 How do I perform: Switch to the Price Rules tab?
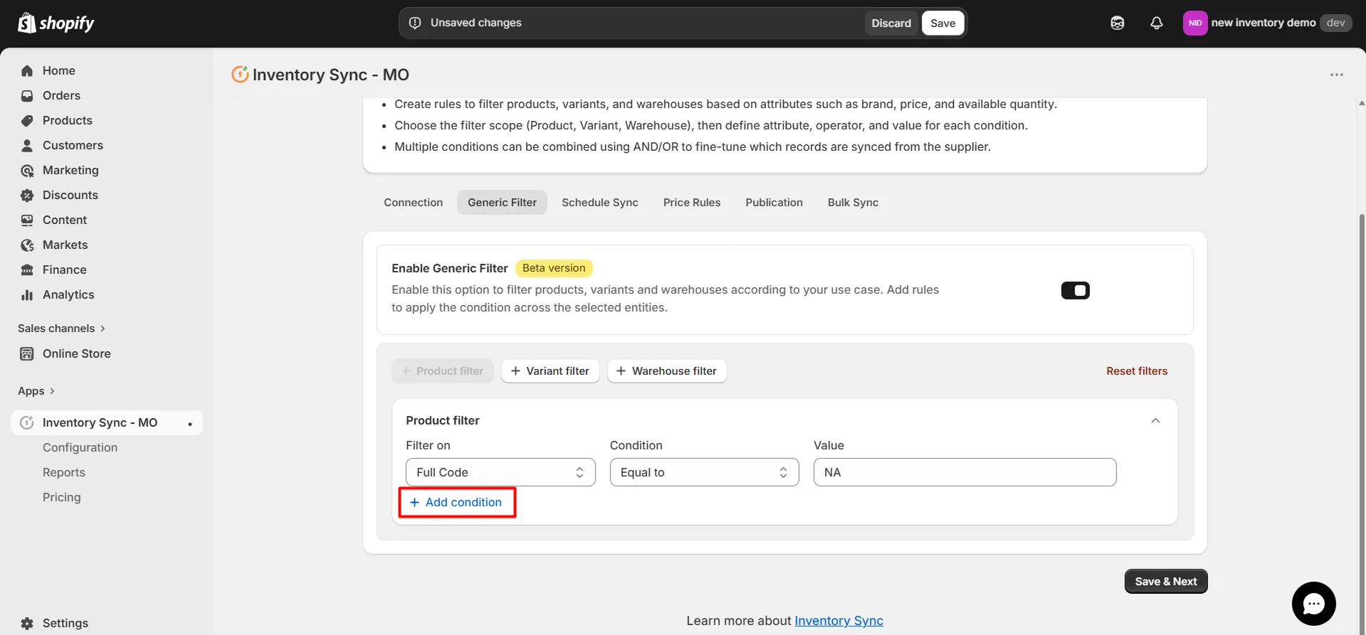692,203
